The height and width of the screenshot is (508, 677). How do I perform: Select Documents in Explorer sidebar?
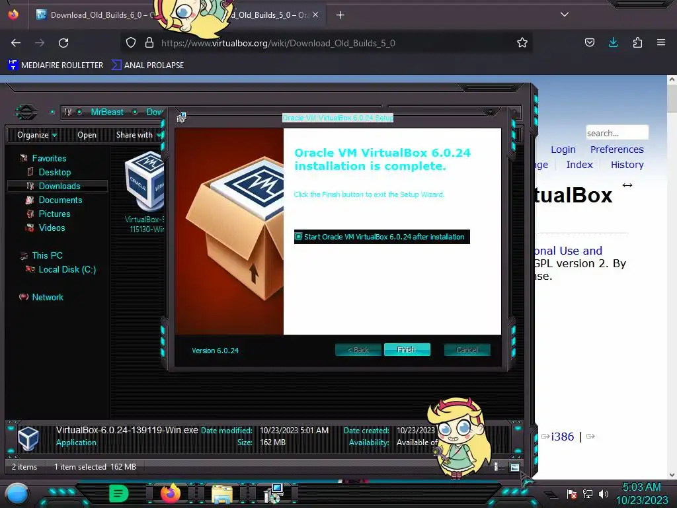60,200
